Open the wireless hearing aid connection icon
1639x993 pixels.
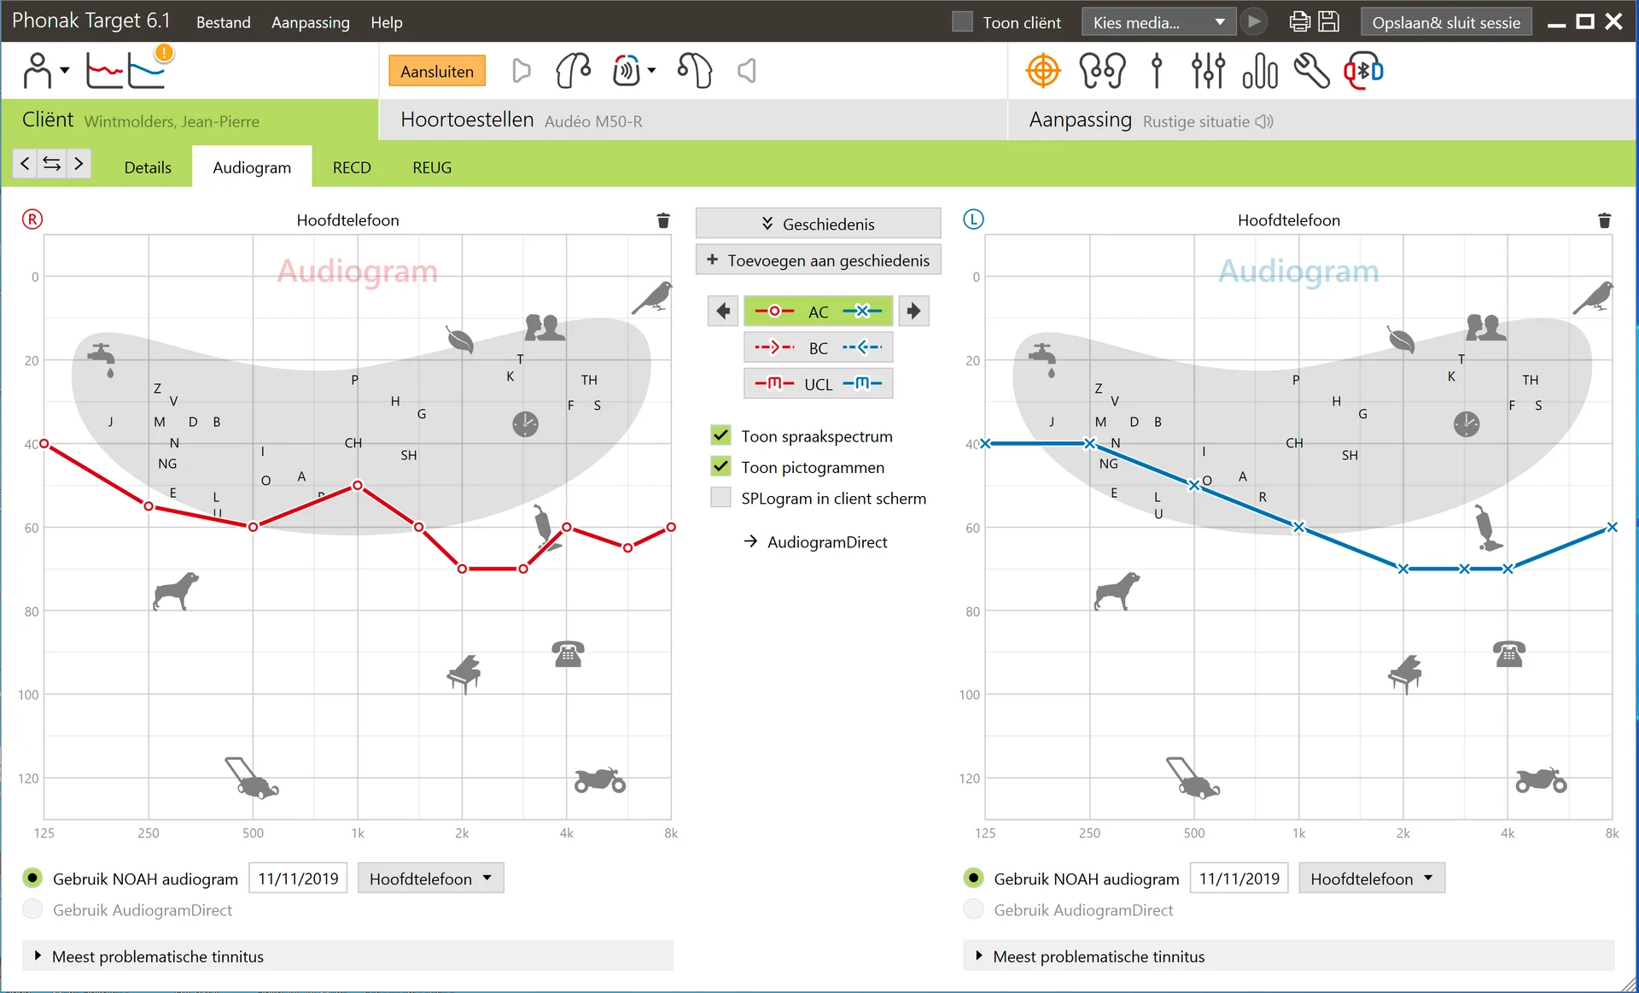(633, 71)
